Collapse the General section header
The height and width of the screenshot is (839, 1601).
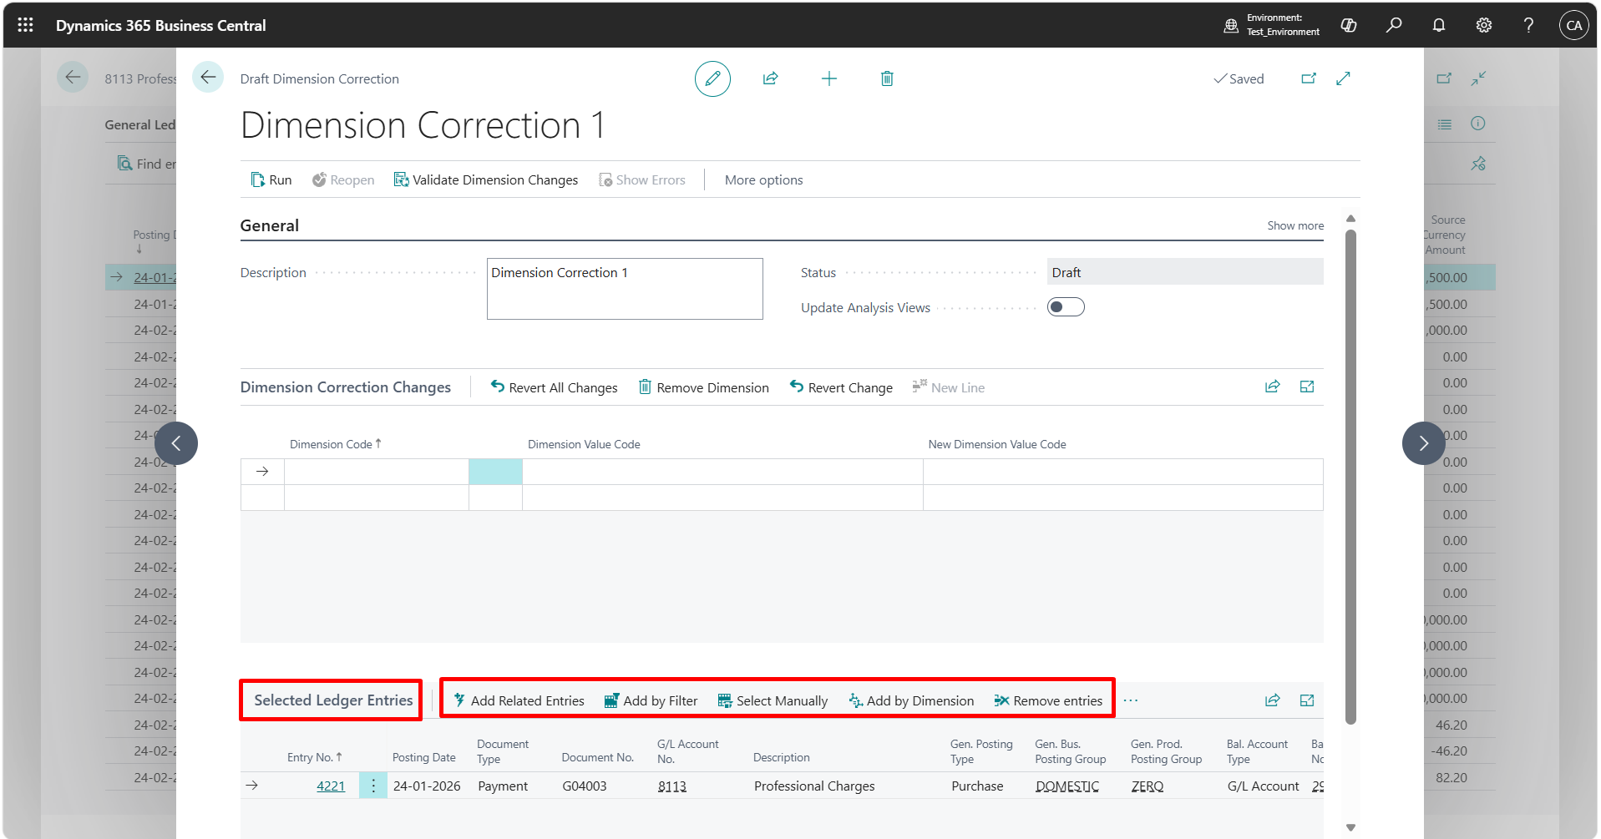tap(270, 225)
